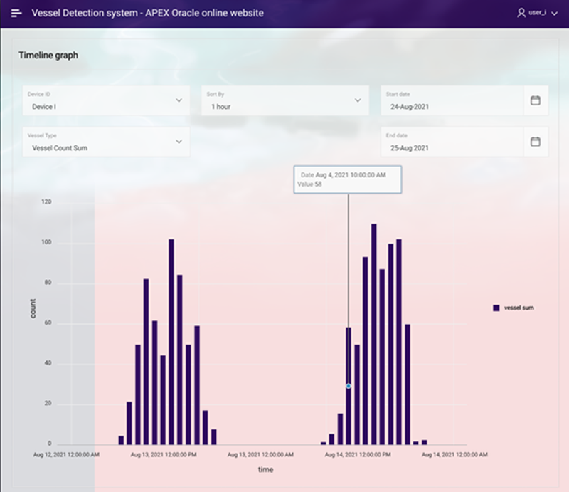The width and height of the screenshot is (569, 492).
Task: Click the vessel sum legend label
Action: point(519,308)
